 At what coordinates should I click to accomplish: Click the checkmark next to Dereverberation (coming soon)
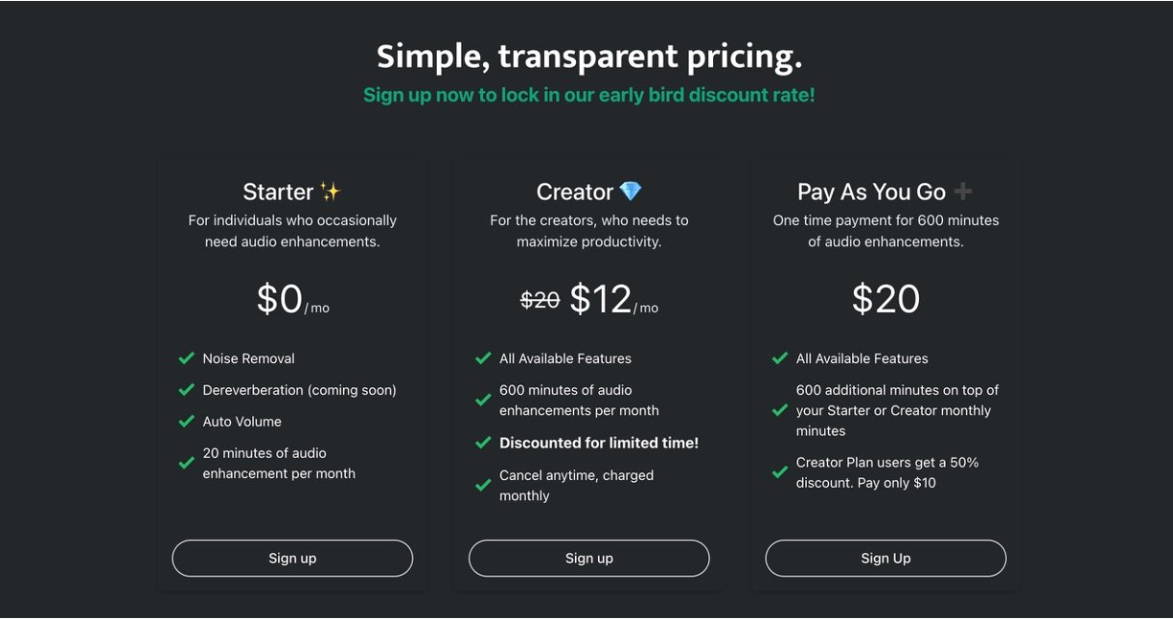pos(187,390)
